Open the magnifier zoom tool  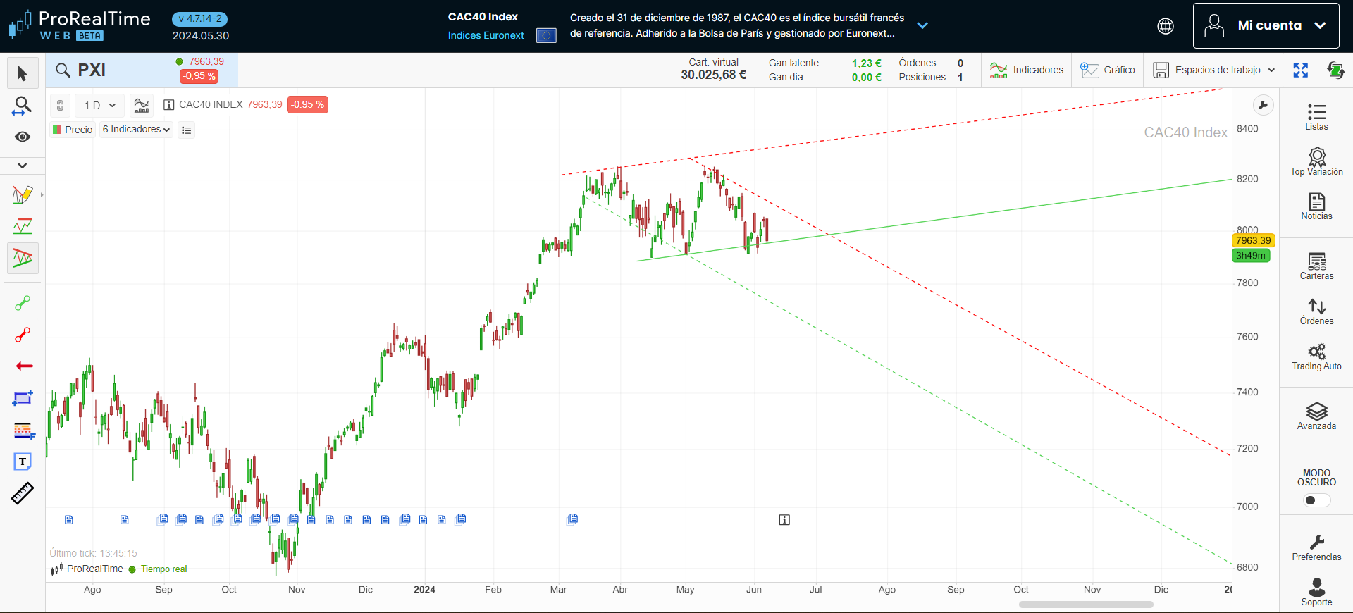(x=23, y=106)
